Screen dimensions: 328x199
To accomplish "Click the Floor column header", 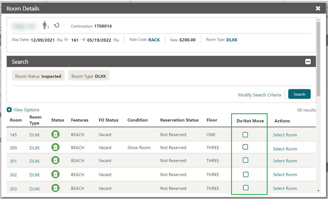I will (x=212, y=120).
